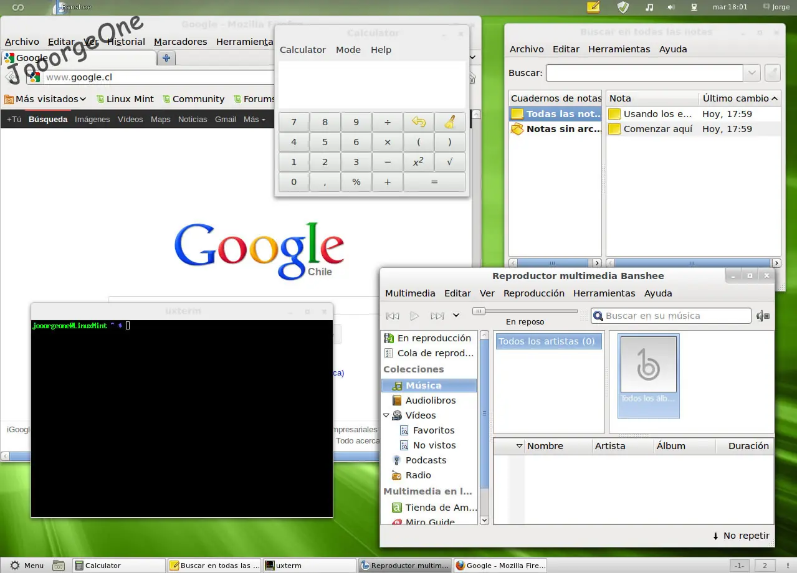Open the Mint Menu on the taskbar
The image size is (797, 573).
[x=27, y=566]
